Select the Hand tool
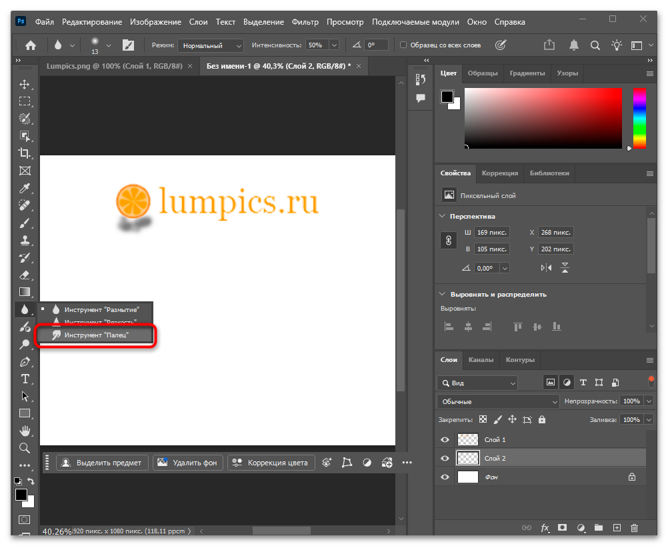 click(25, 431)
